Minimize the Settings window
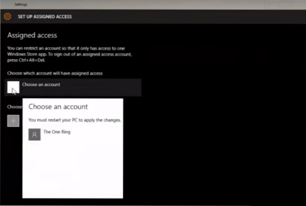Screen dimensions: 306x206 coord(273,4)
